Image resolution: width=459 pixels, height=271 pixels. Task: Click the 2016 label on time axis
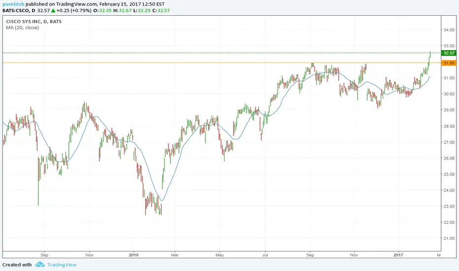(133, 255)
